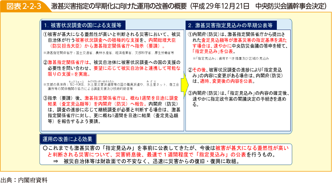Click red text '限りの支援※を実施。'

pyautogui.click(x=69, y=74)
